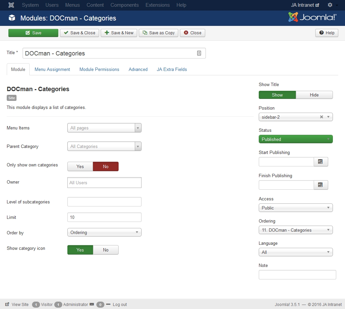Click the Administrator count badge in the footer
345x309 pixels.
tap(58, 305)
